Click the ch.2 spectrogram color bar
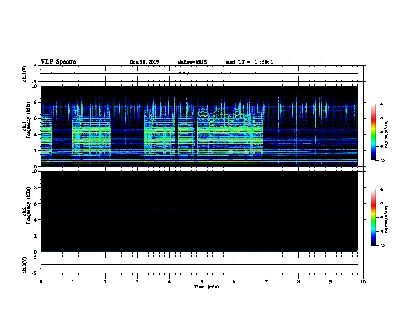 [373, 217]
